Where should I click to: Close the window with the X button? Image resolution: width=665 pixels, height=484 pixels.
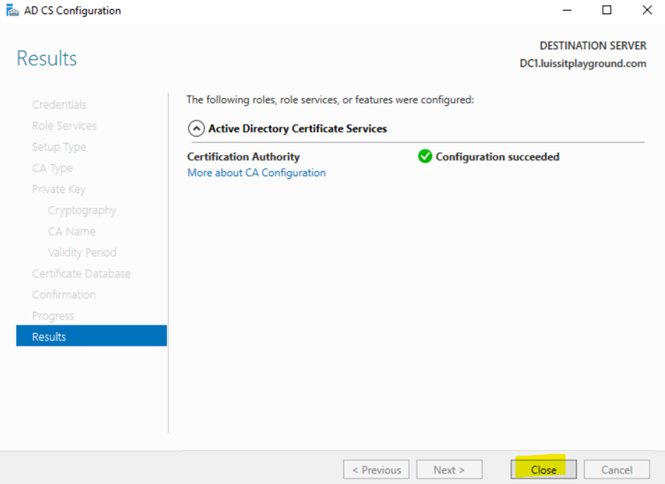647,10
